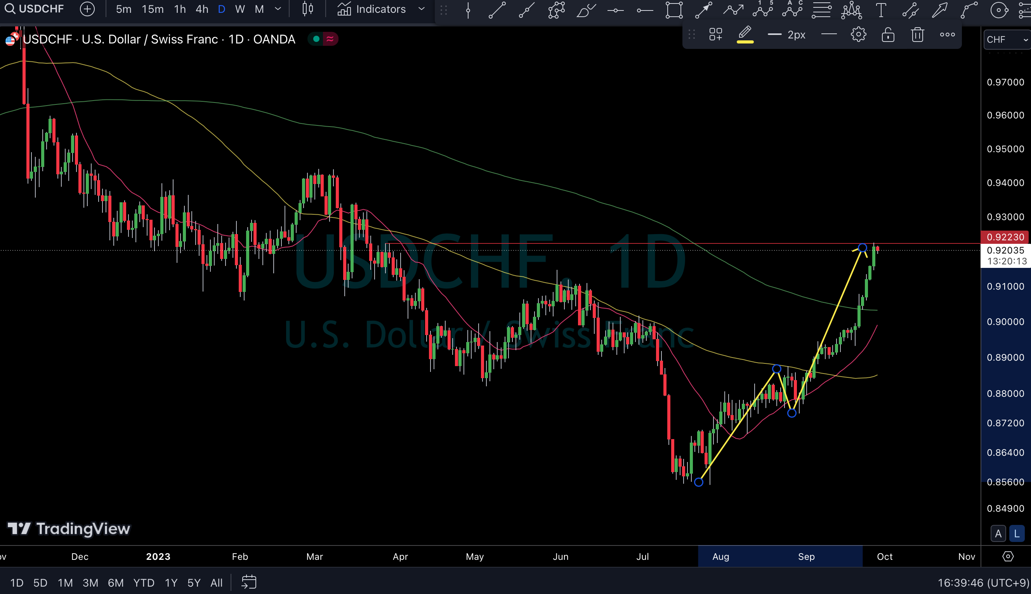Image resolution: width=1031 pixels, height=594 pixels.
Task: Click the Go to date calendar icon
Action: click(x=249, y=582)
